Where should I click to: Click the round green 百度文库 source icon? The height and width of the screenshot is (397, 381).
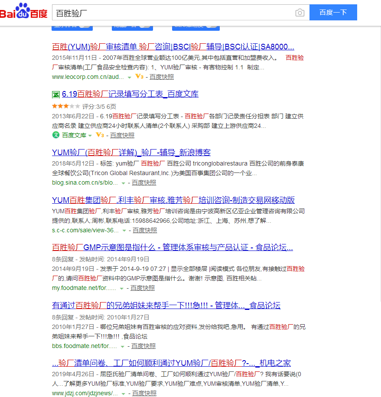[x=55, y=135]
